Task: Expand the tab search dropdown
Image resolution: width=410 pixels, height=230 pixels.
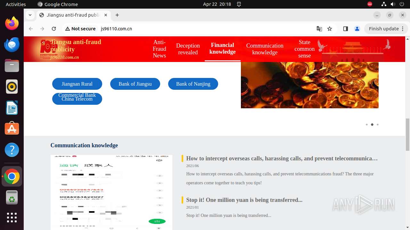Action: click(30, 15)
